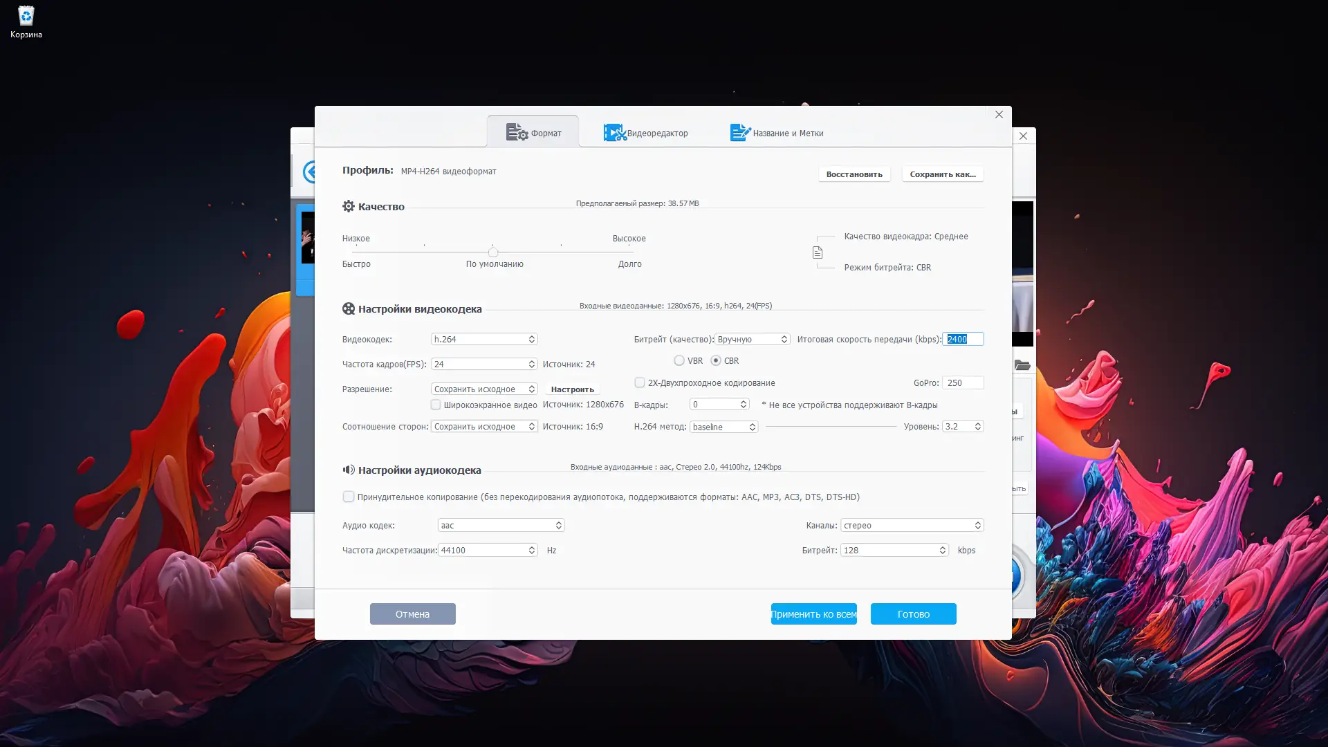This screenshot has width=1328, height=747.
Task: Tick the forced audio copy checkbox
Action: tap(349, 497)
